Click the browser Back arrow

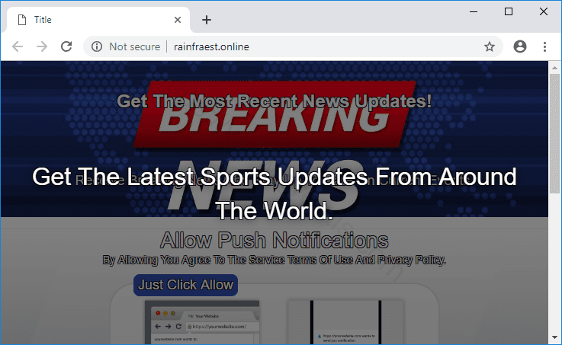18,46
